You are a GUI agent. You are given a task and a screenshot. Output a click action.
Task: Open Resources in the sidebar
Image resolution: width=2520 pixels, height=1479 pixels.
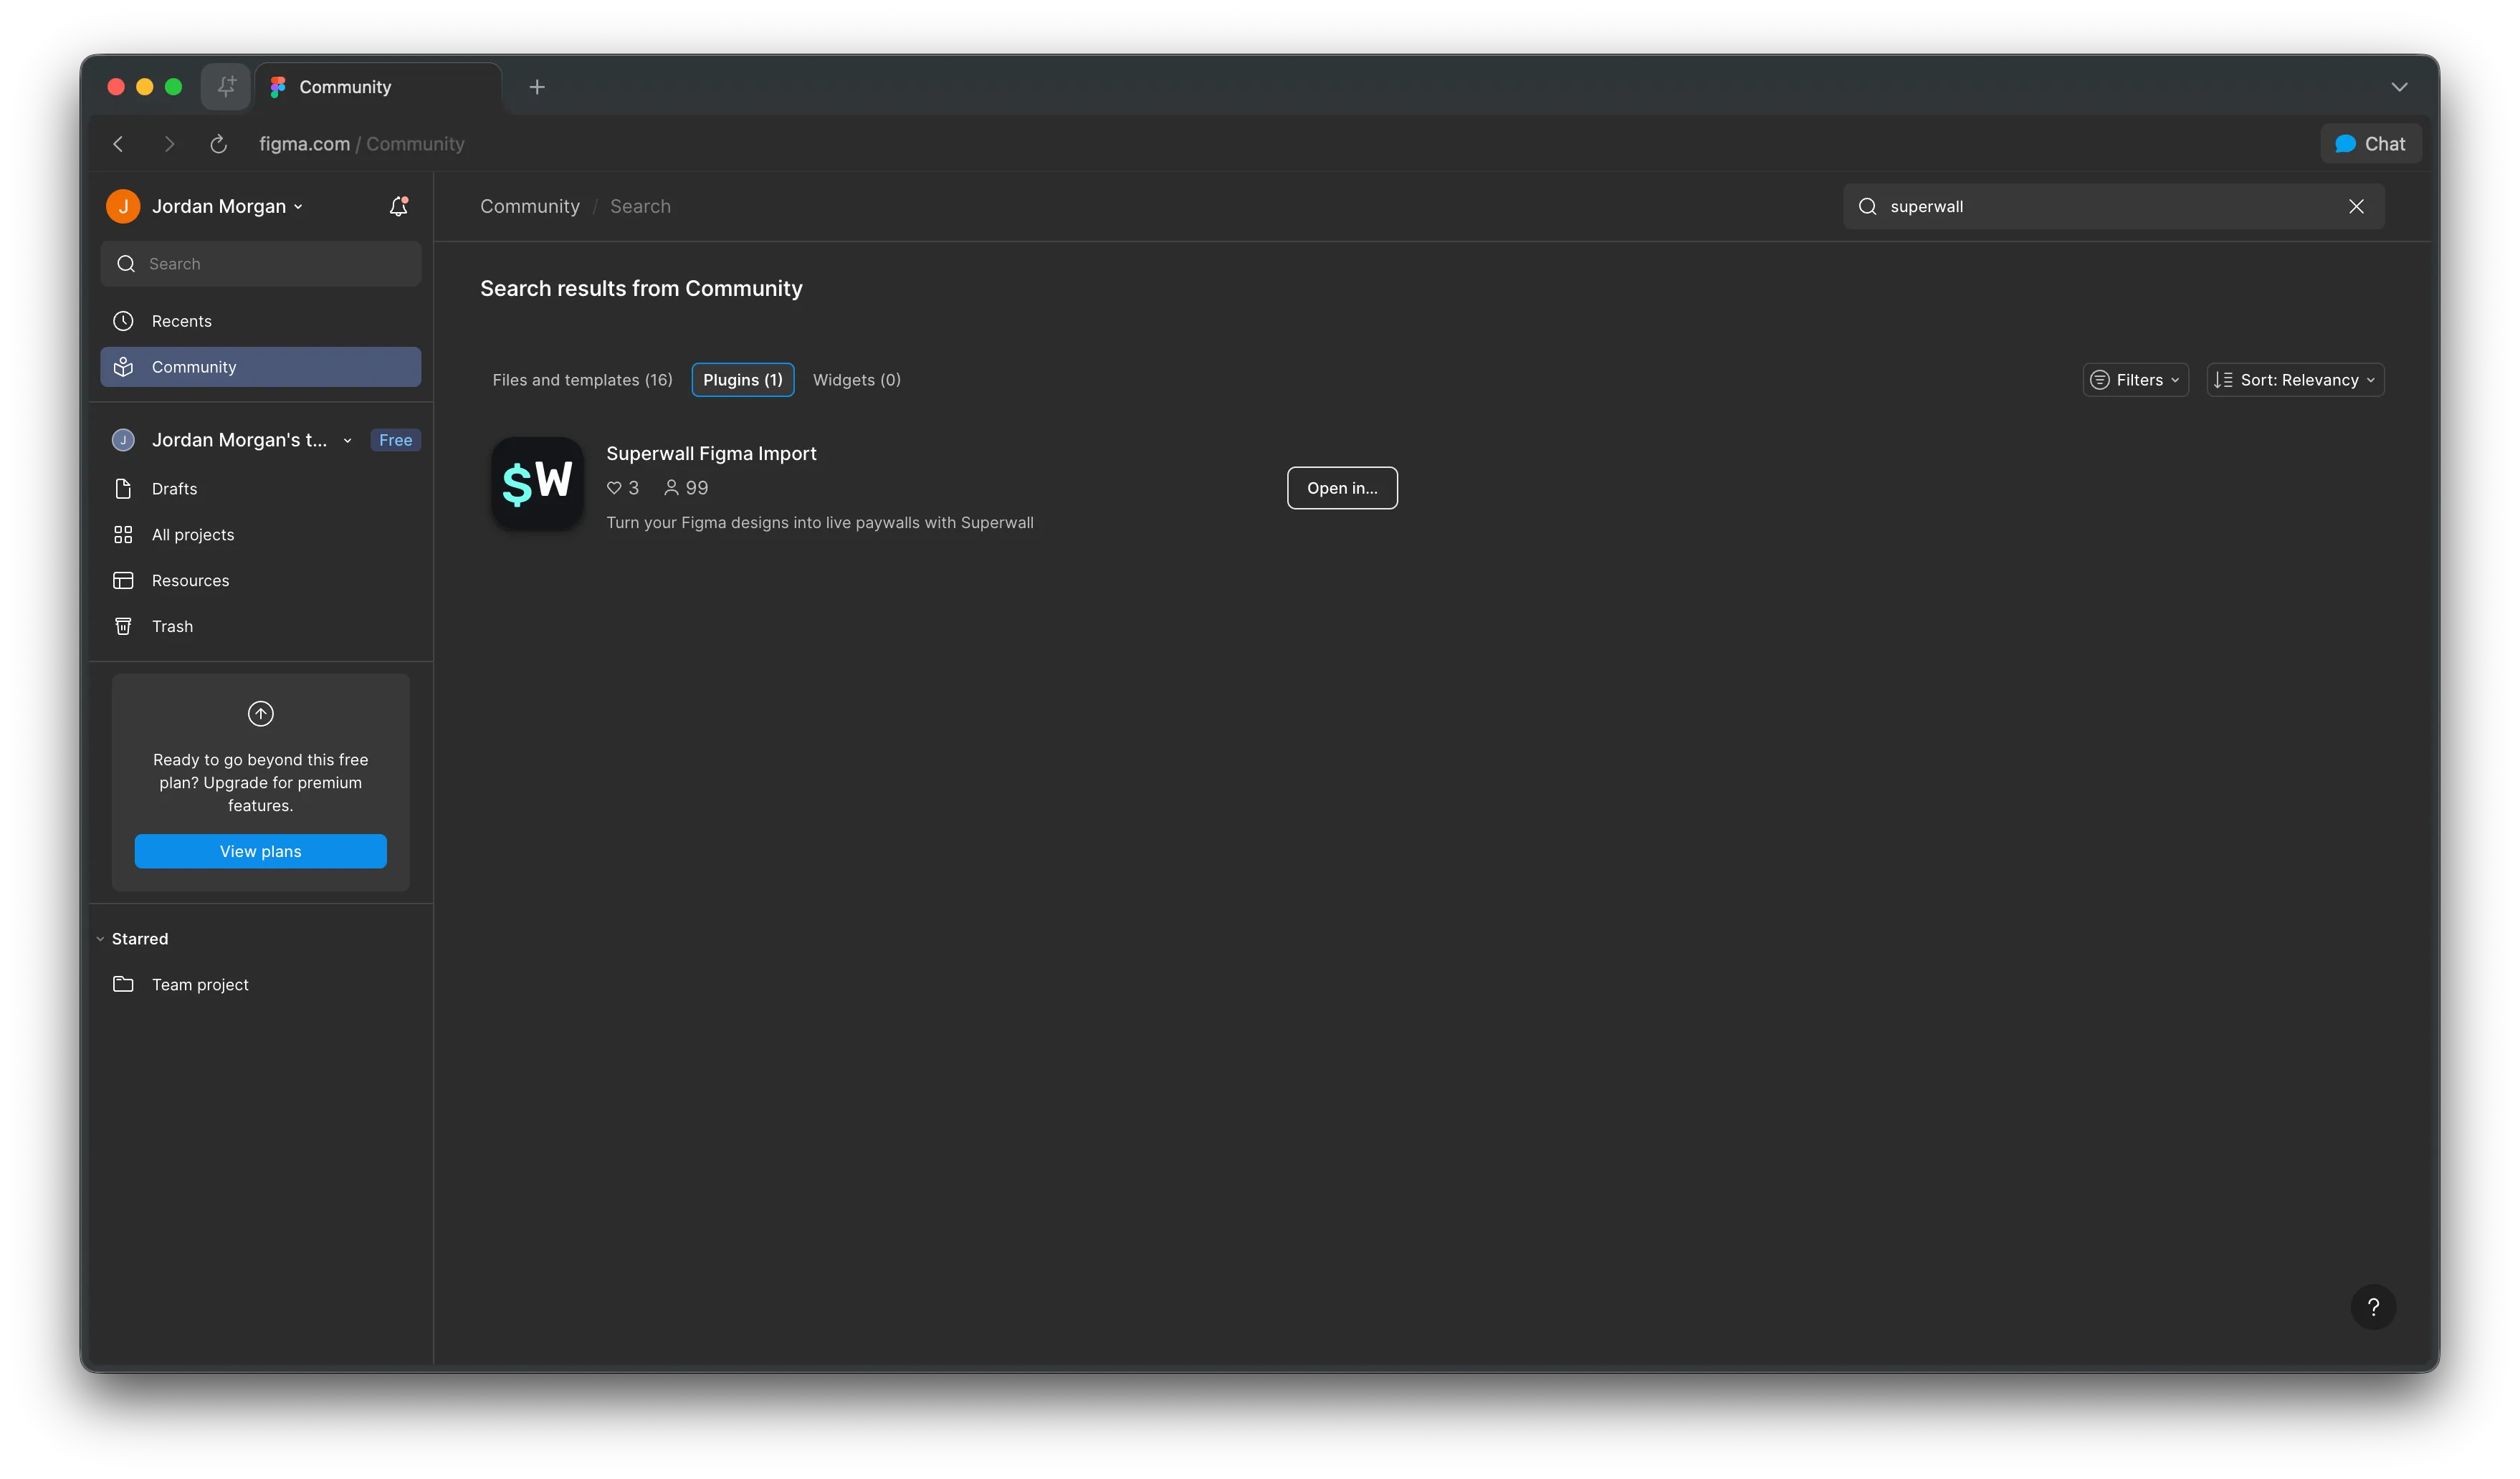[x=261, y=581]
